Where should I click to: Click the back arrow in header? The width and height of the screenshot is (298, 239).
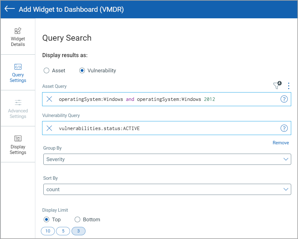(10, 9)
